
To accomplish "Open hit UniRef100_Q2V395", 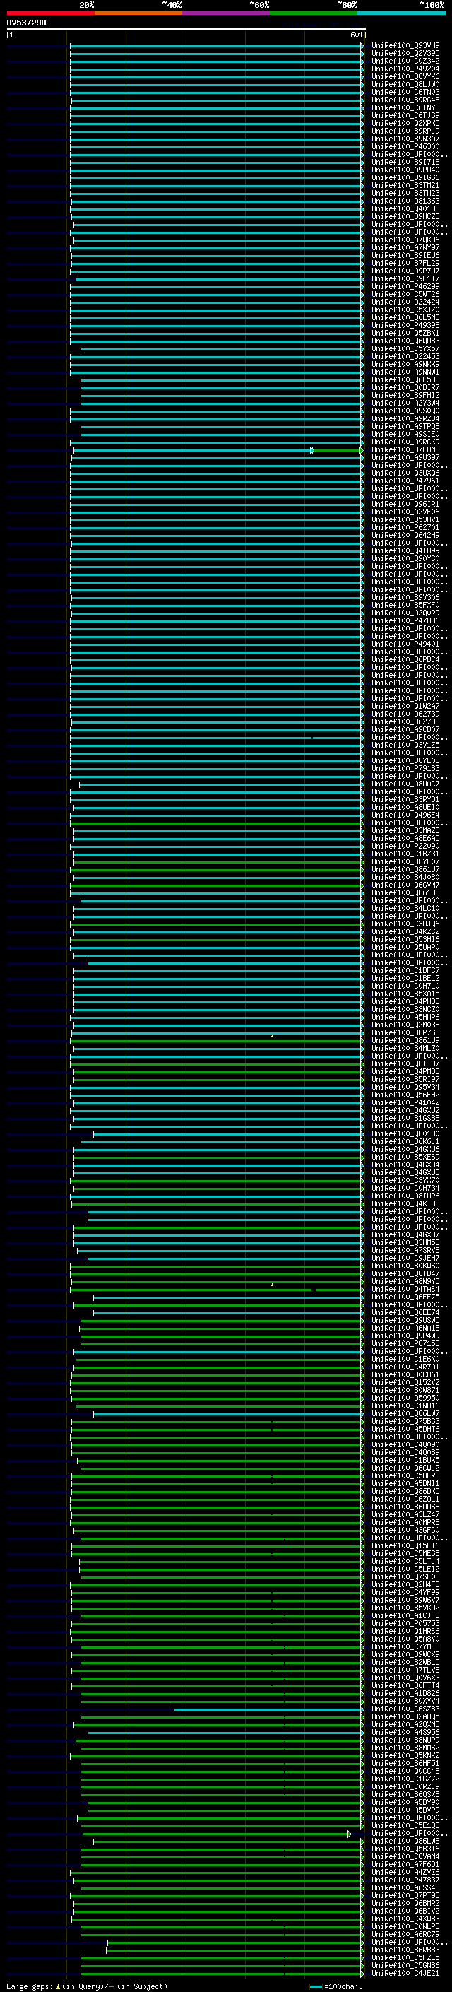I will click(x=405, y=54).
